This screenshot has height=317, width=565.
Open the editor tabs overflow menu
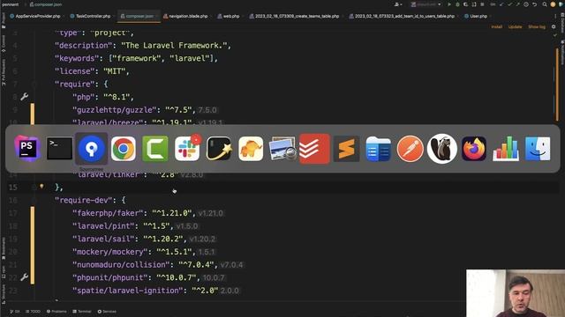tap(555, 16)
